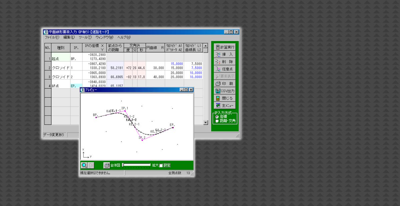Click the table scrollbar up arrow

pos(205,46)
